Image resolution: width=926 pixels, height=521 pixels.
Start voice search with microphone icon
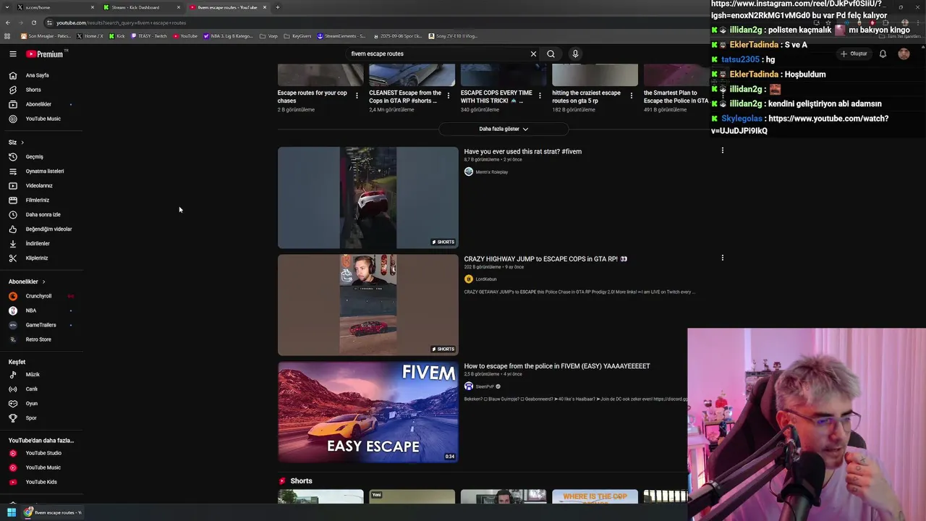(575, 54)
